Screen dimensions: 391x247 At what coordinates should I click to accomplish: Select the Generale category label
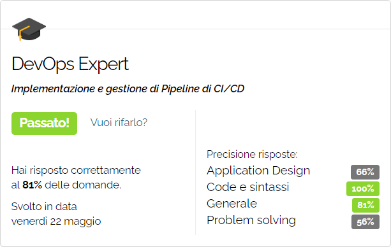pyautogui.click(x=232, y=204)
